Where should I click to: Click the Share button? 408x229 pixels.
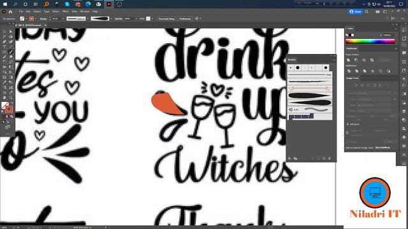click(356, 11)
